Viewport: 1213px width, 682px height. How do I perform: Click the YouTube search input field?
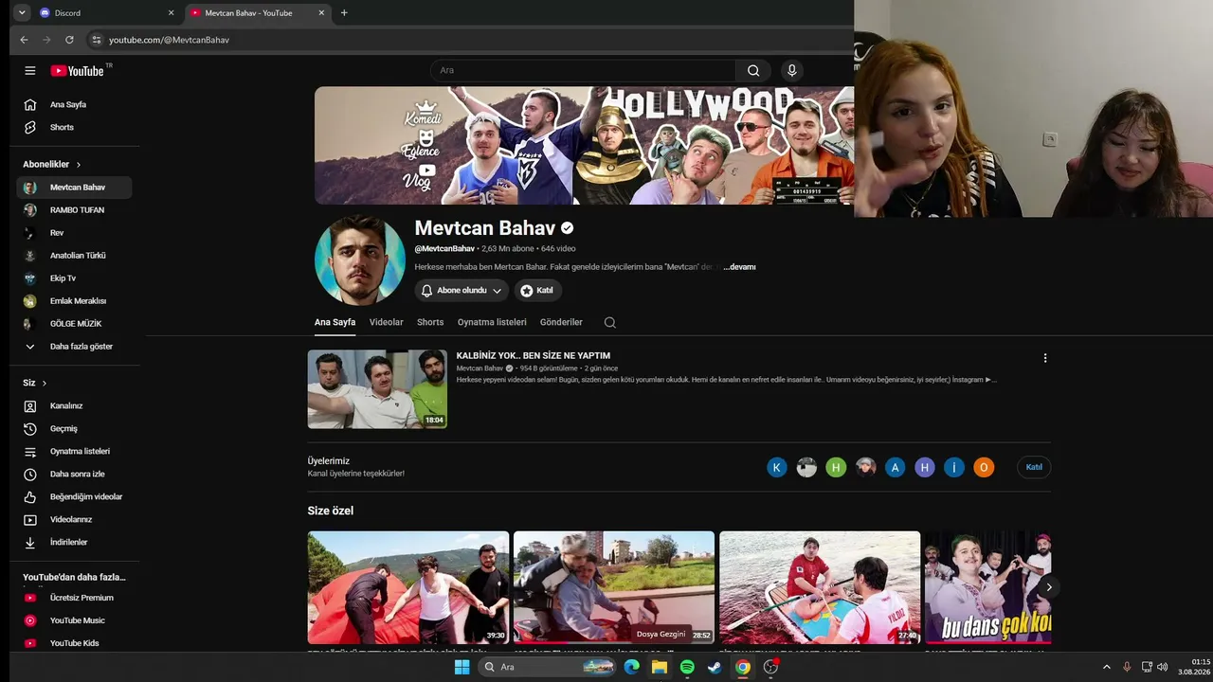tap(583, 70)
